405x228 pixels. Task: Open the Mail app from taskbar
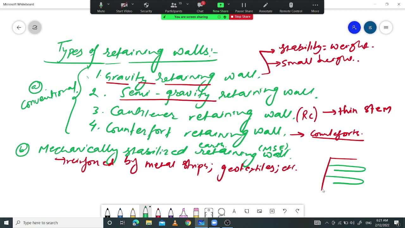(162, 223)
